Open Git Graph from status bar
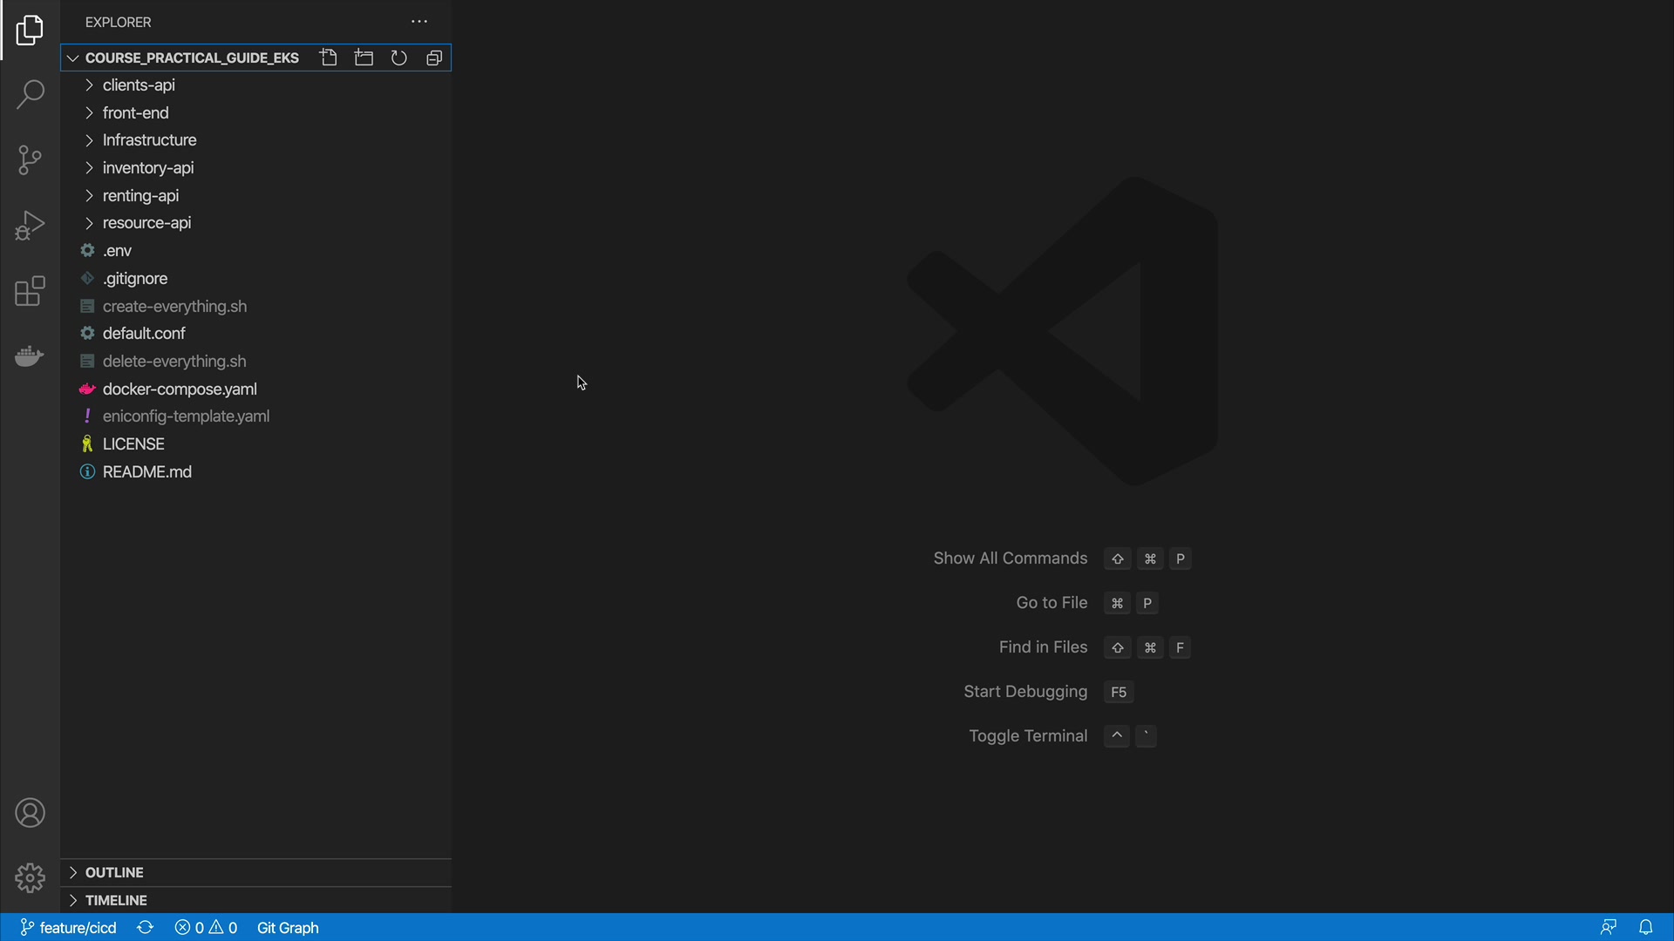1674x941 pixels. (288, 928)
